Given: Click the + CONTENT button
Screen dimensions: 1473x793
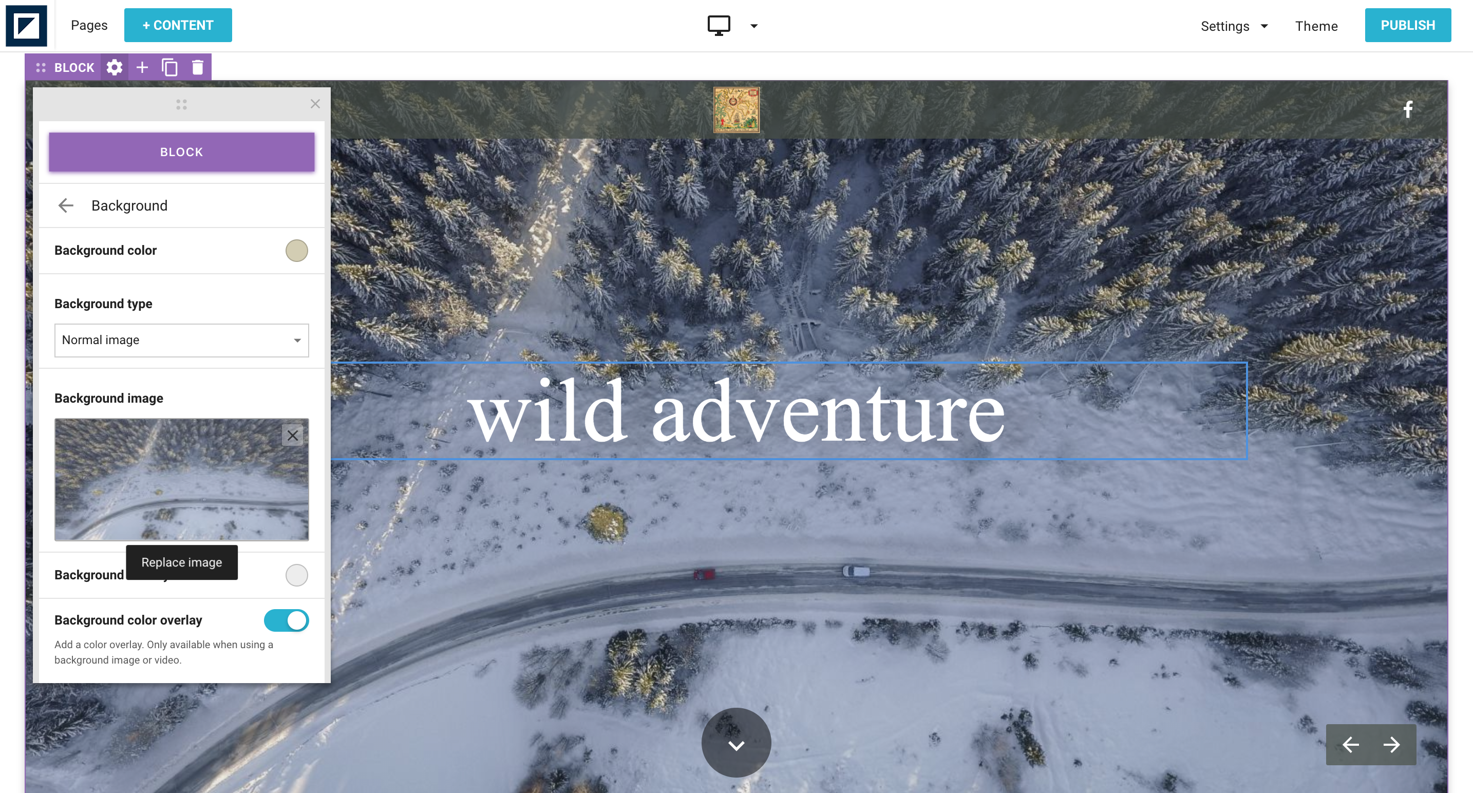Looking at the screenshot, I should pos(178,25).
